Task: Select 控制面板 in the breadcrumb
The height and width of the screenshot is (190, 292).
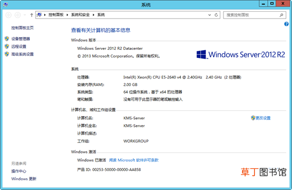Action: tap(56, 15)
